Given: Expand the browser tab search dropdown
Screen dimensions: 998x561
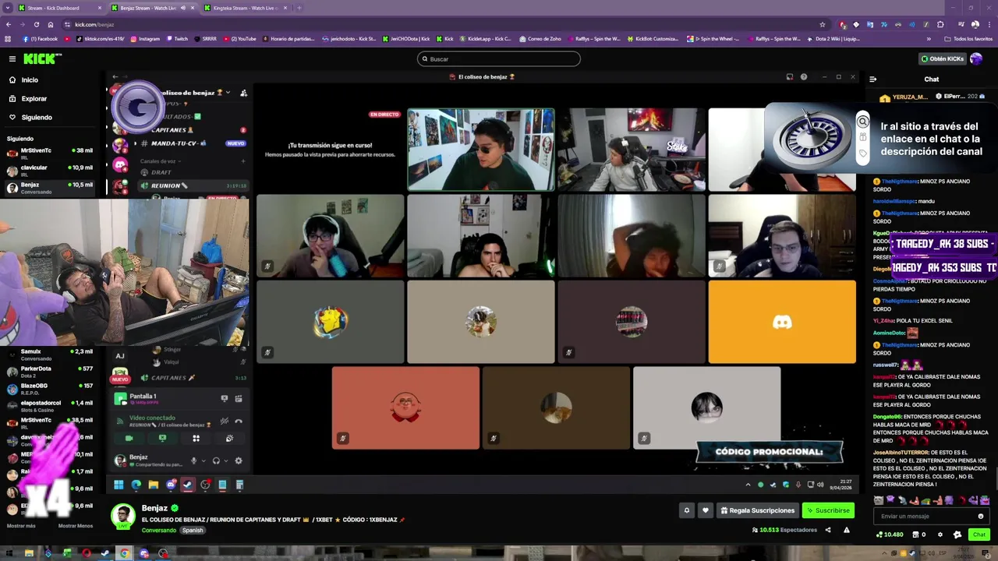Looking at the screenshot, I should (x=9, y=8).
